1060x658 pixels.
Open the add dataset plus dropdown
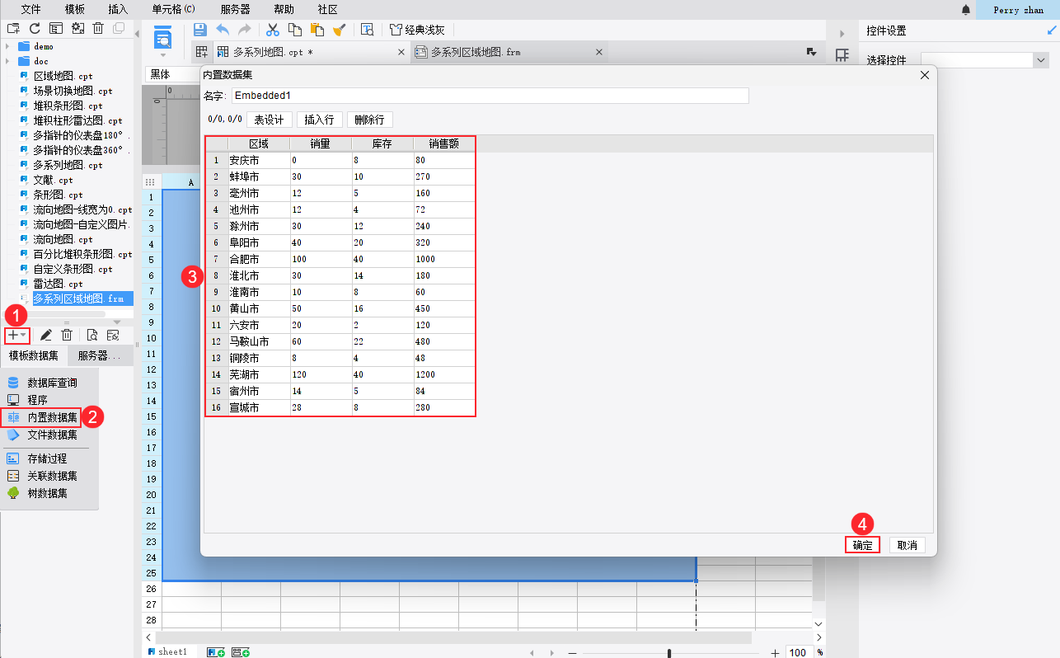[16, 335]
